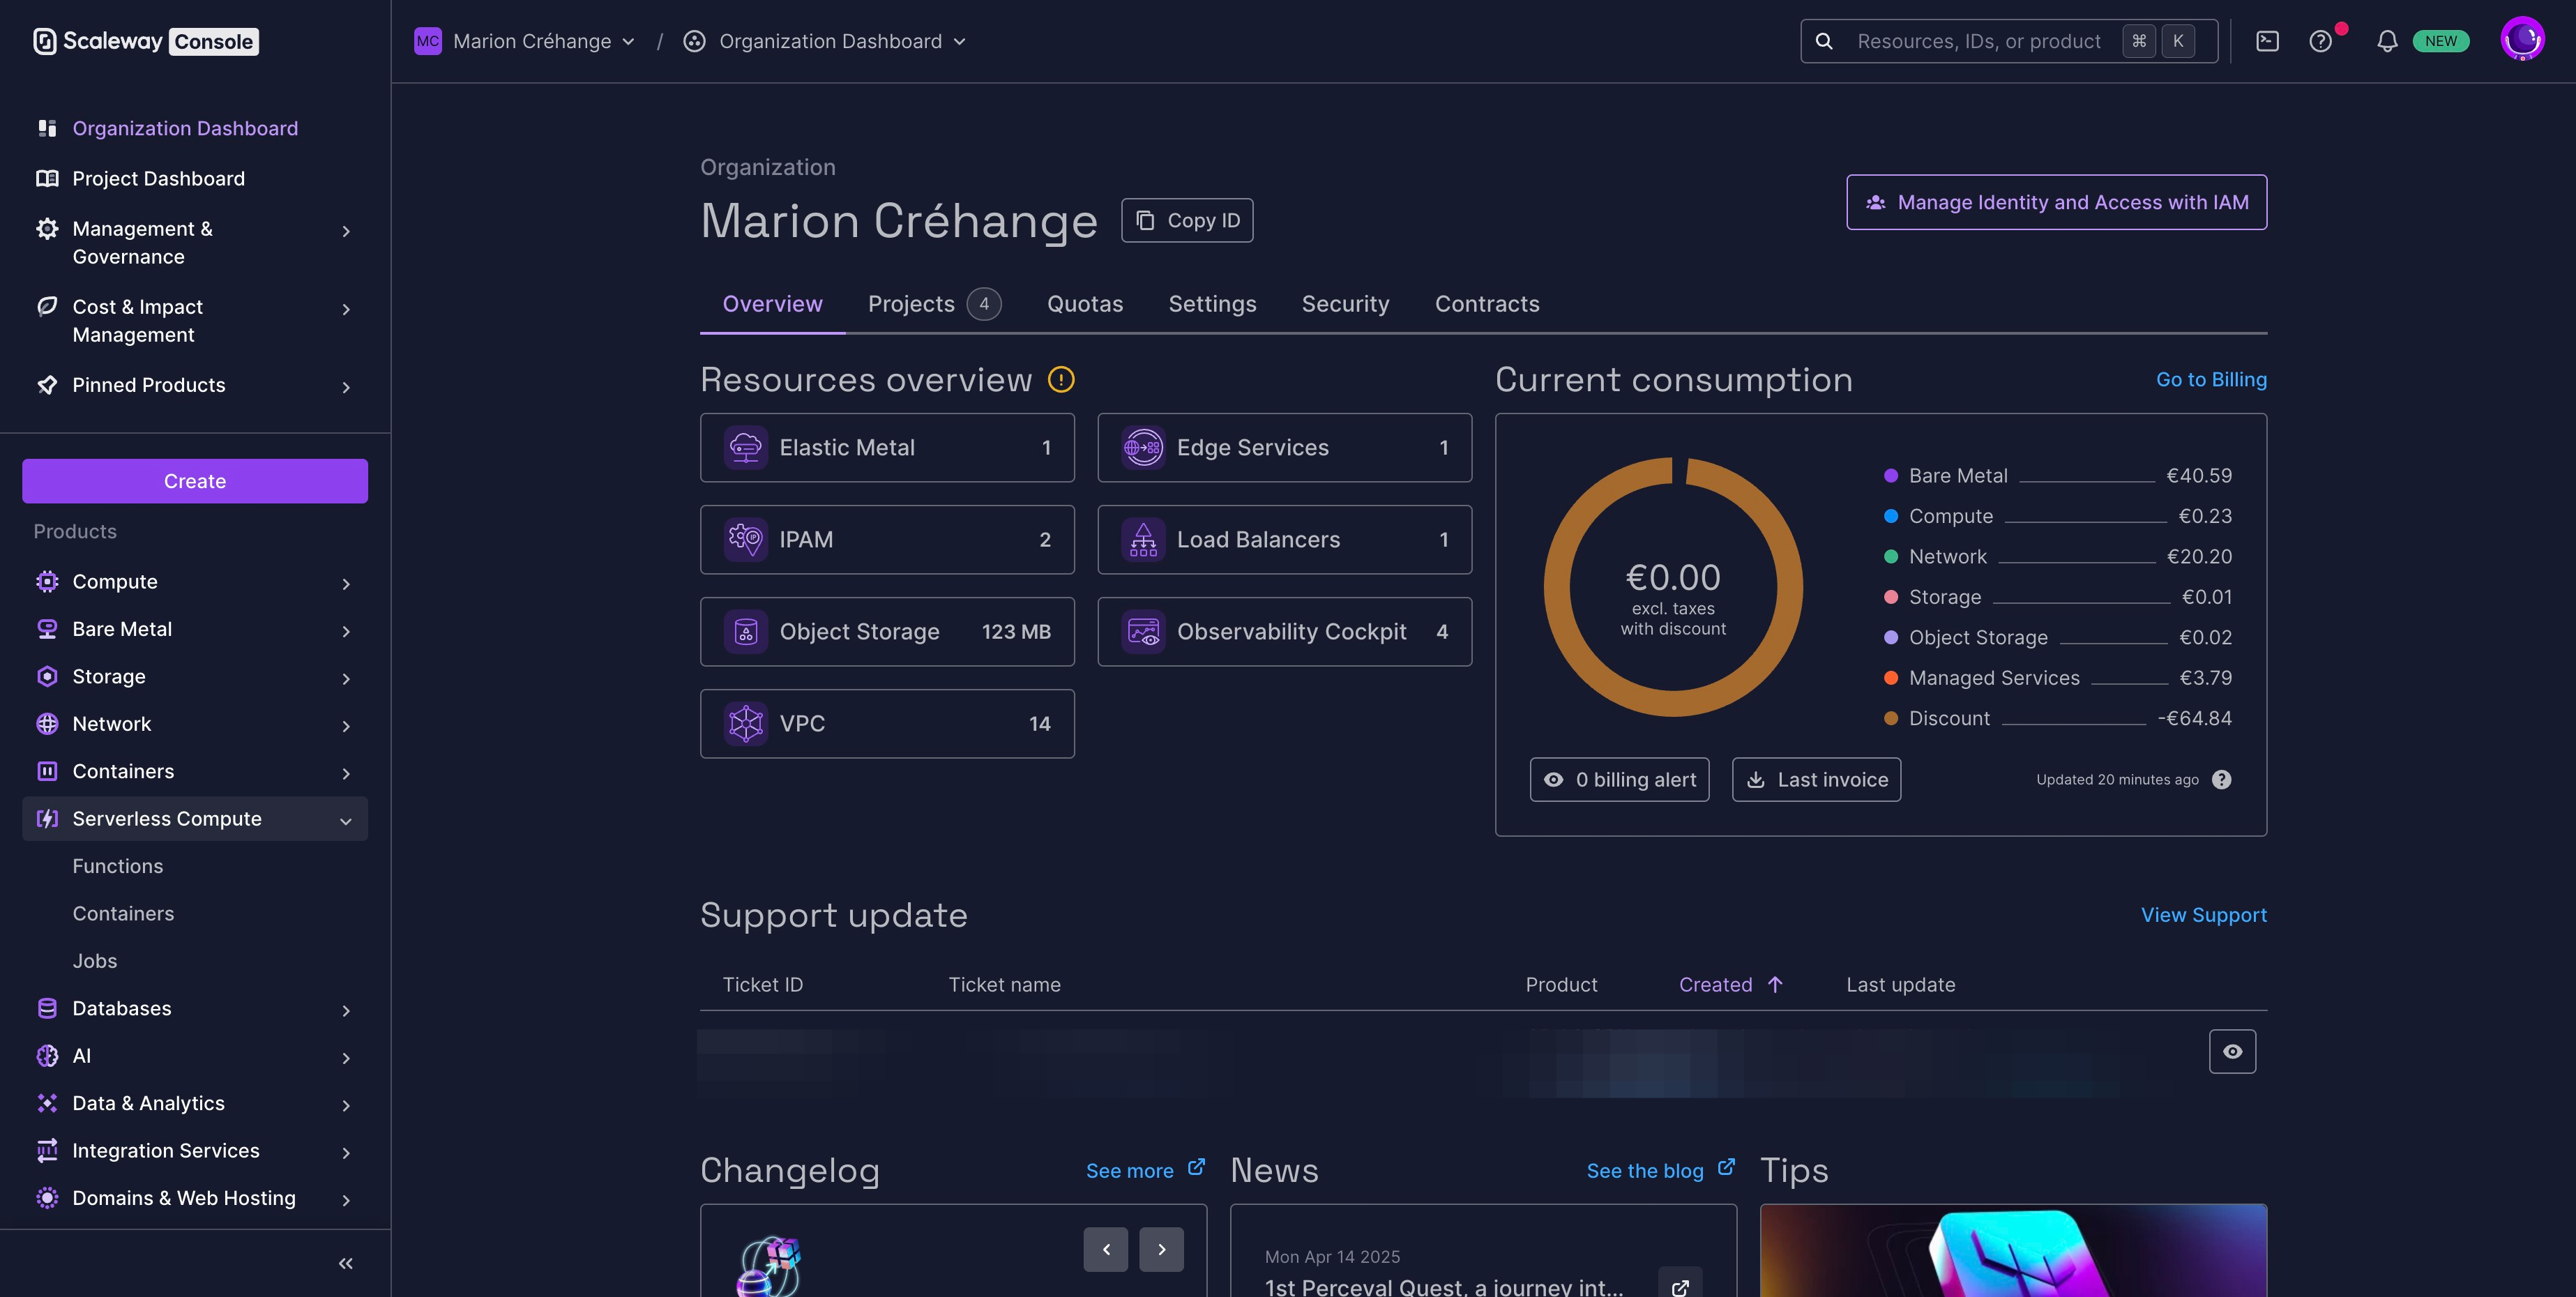Open the Elastic Metal resource card

[887, 448]
